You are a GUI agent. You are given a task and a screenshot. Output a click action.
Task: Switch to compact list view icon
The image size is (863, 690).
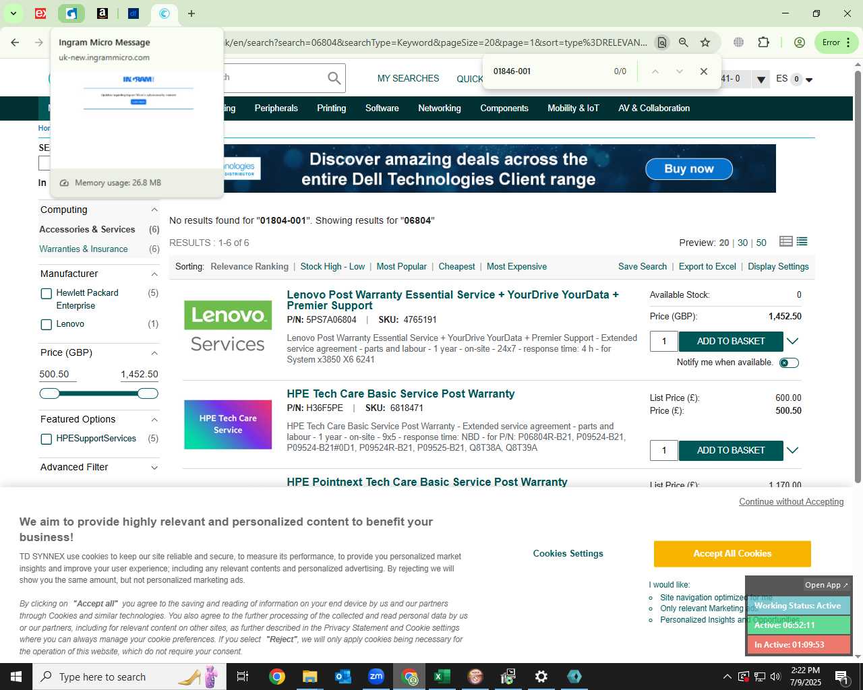pyautogui.click(x=802, y=242)
